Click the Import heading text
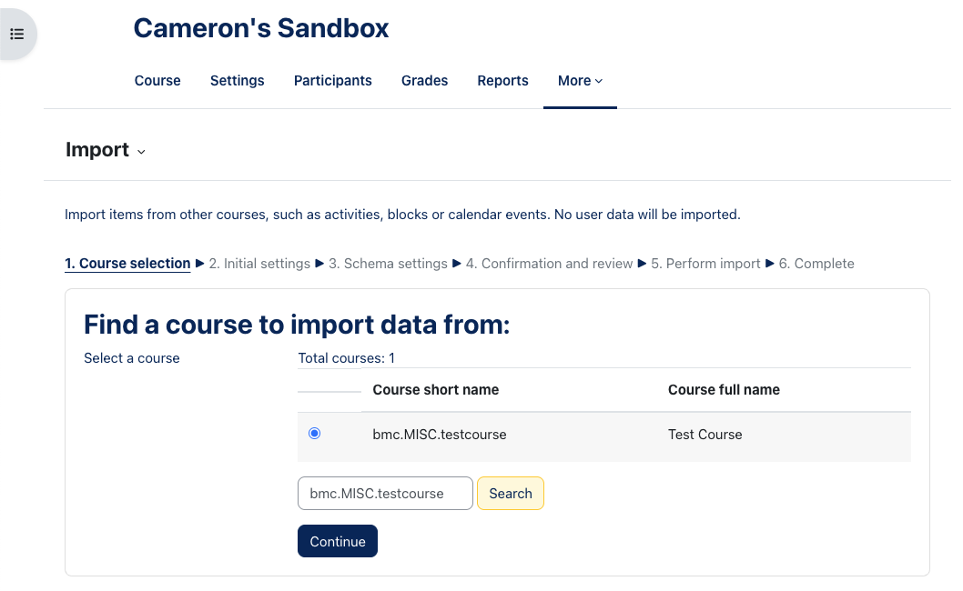This screenshot has width=963, height=591. (97, 150)
